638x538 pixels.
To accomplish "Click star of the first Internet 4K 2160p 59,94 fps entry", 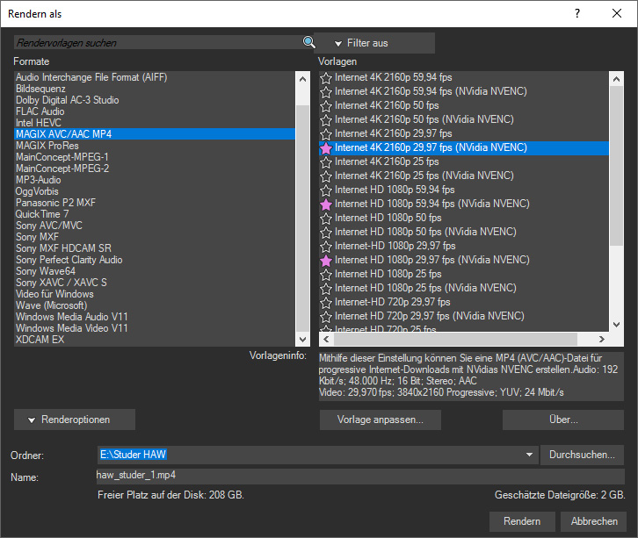I will [326, 78].
